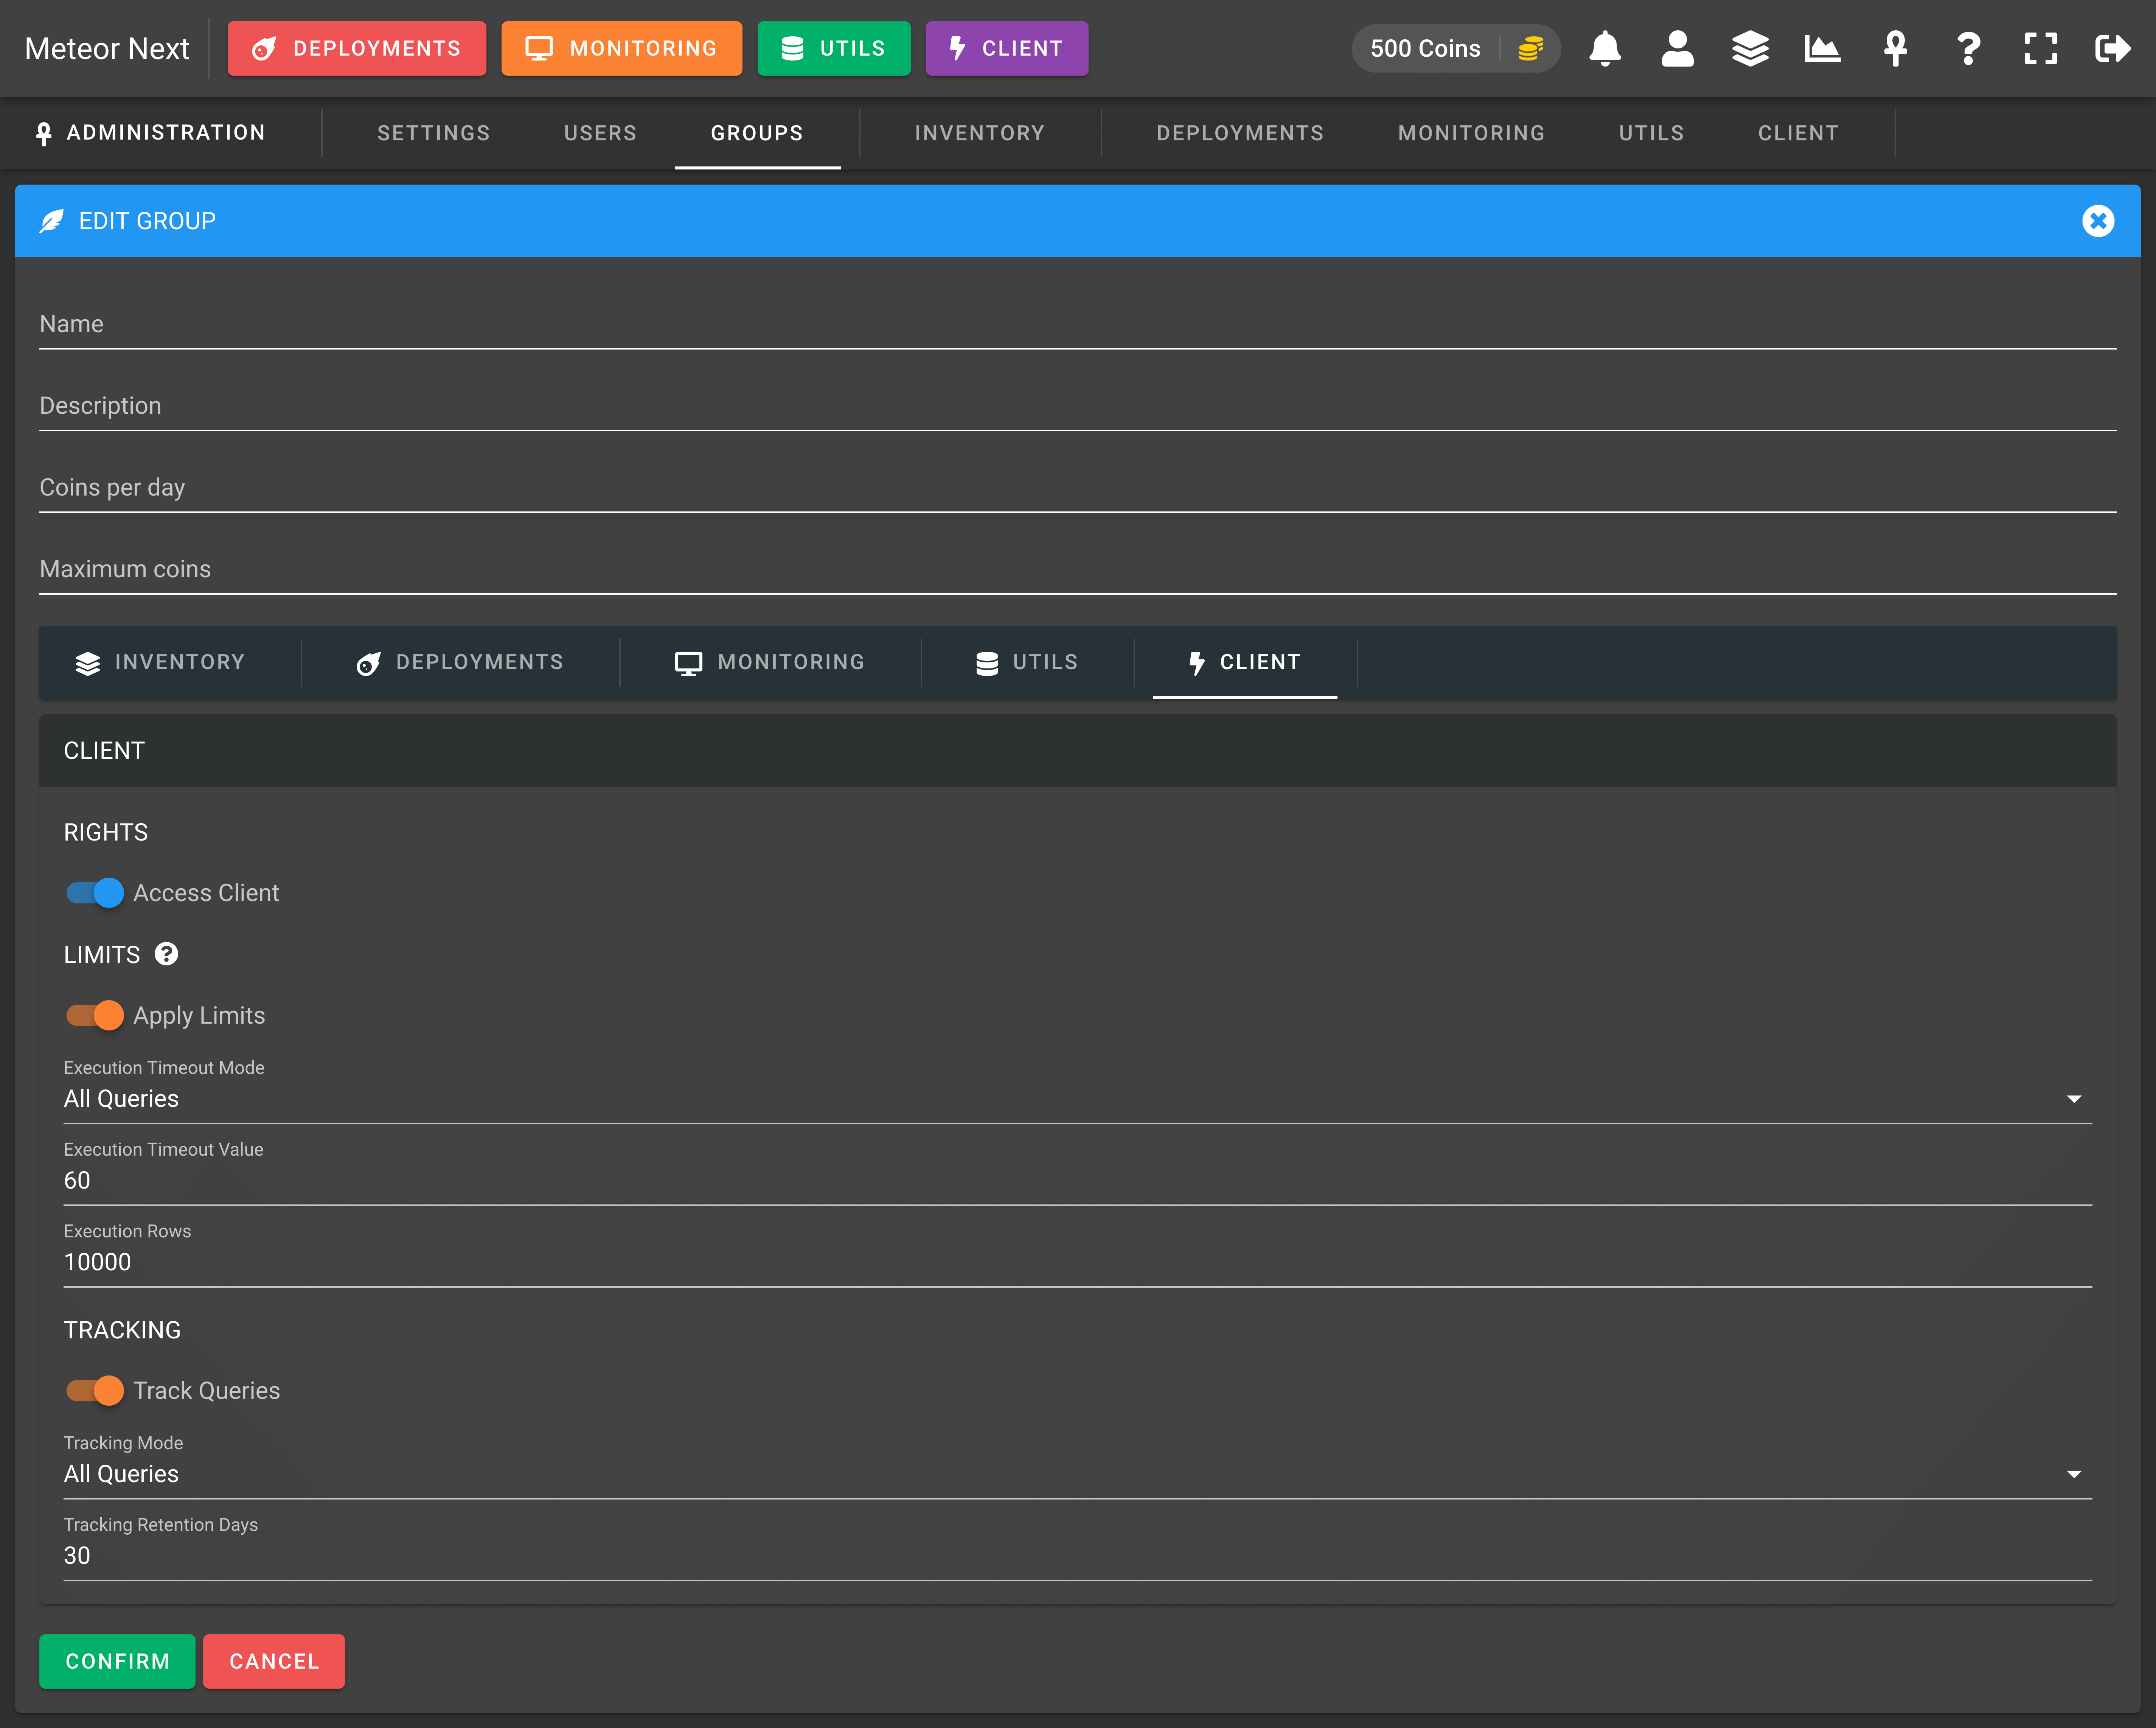Open the purple Client button

(x=1006, y=48)
